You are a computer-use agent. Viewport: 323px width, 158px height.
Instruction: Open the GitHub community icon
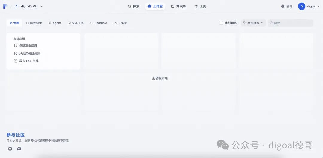point(10,148)
